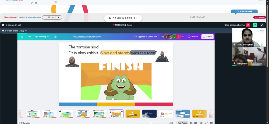Select page 99 thumbnail
Screen dimensions: 269x124
[199, 114]
